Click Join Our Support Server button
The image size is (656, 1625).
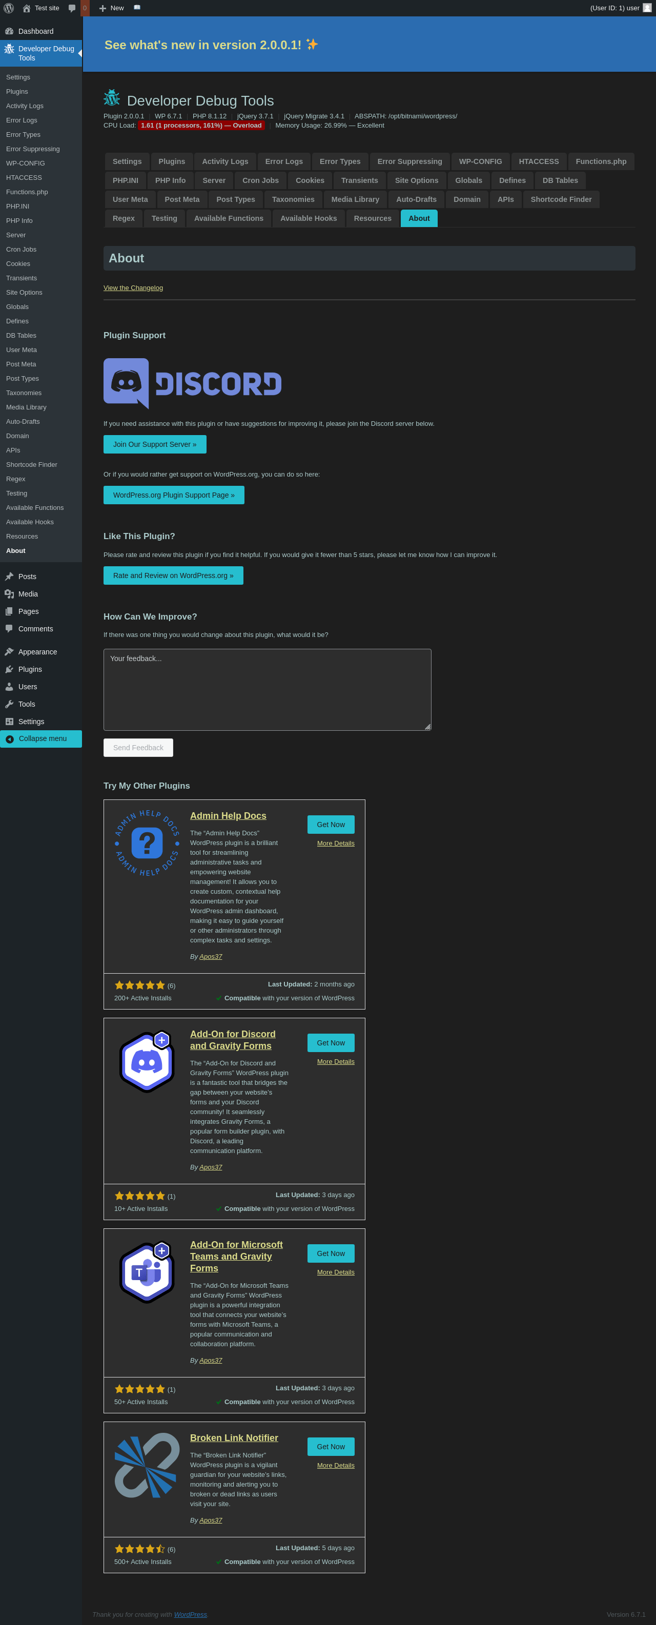pos(155,444)
